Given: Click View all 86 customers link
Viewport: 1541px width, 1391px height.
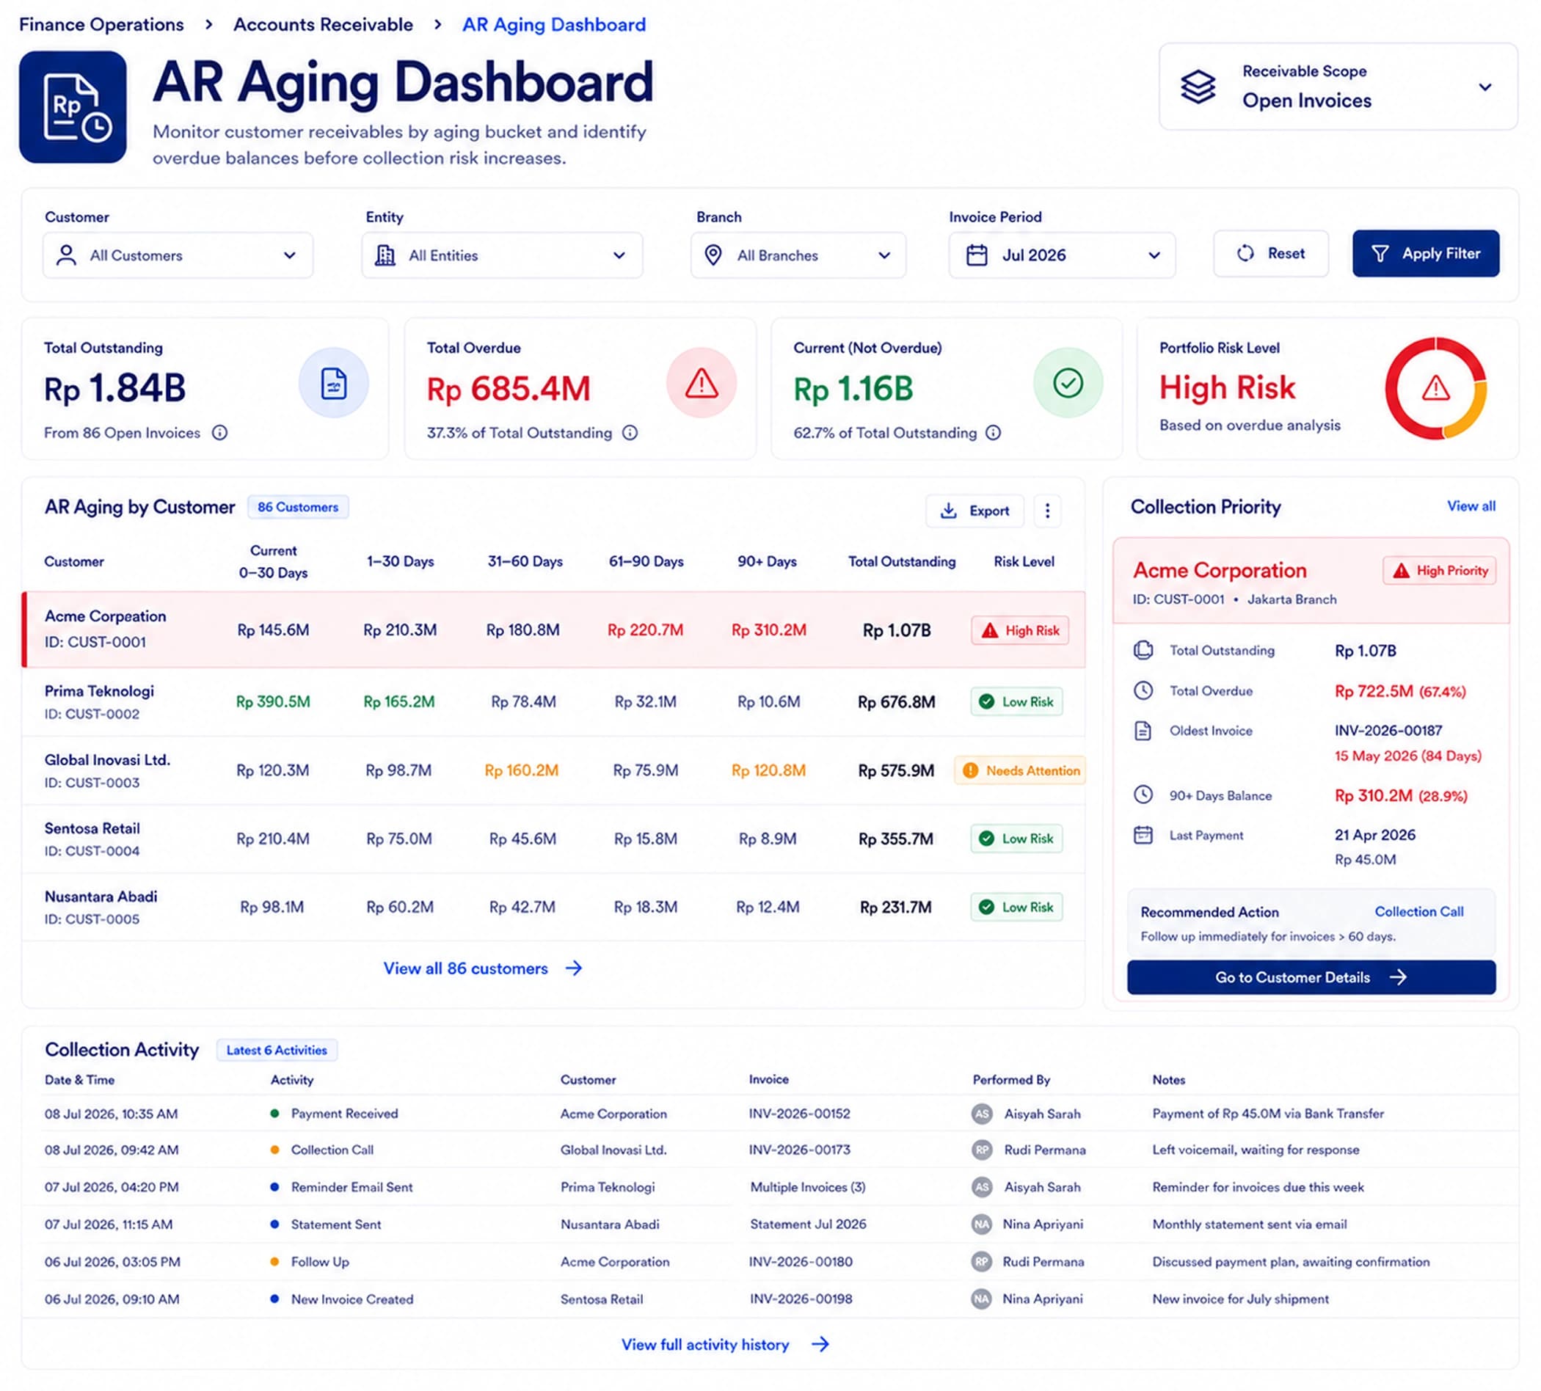Looking at the screenshot, I should point(483,968).
